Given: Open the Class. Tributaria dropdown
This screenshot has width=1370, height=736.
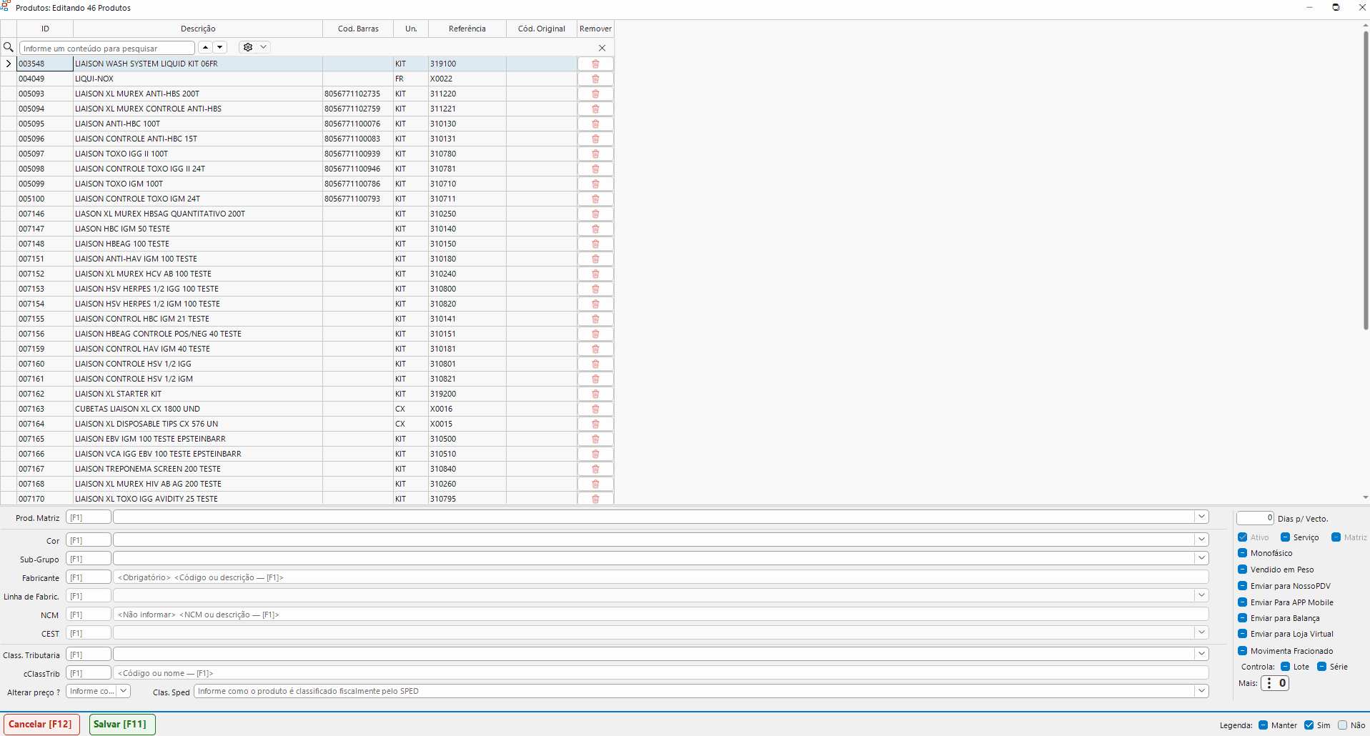Looking at the screenshot, I should tap(1201, 654).
